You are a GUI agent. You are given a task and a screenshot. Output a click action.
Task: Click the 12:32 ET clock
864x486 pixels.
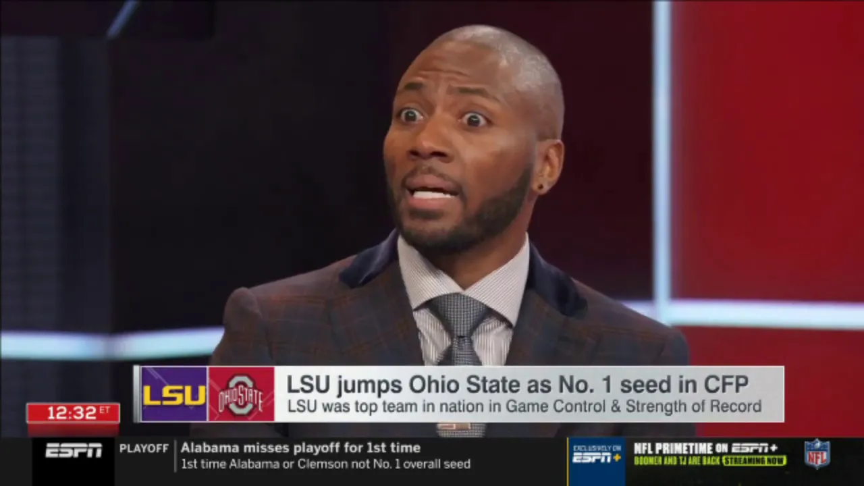pyautogui.click(x=73, y=412)
